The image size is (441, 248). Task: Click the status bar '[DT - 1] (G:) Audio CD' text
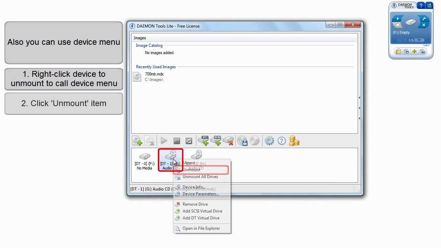click(150, 189)
